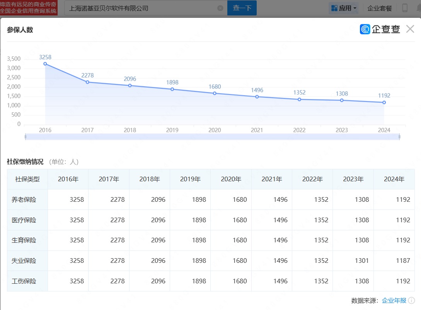The height and width of the screenshot is (310, 421).
Task: Click the 2019年 column header
Action: 190,179
